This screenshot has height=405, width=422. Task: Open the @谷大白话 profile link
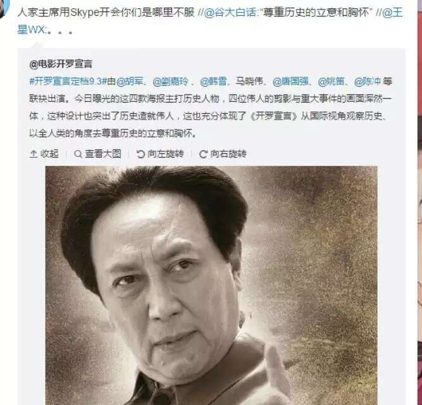pyautogui.click(x=230, y=13)
